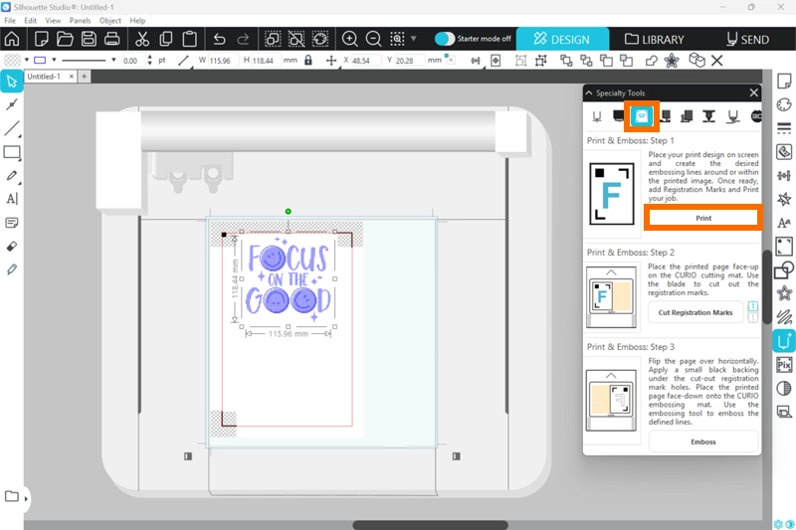Activate the Print & Emboss tab icon
This screenshot has height=530, width=796.
(642, 117)
